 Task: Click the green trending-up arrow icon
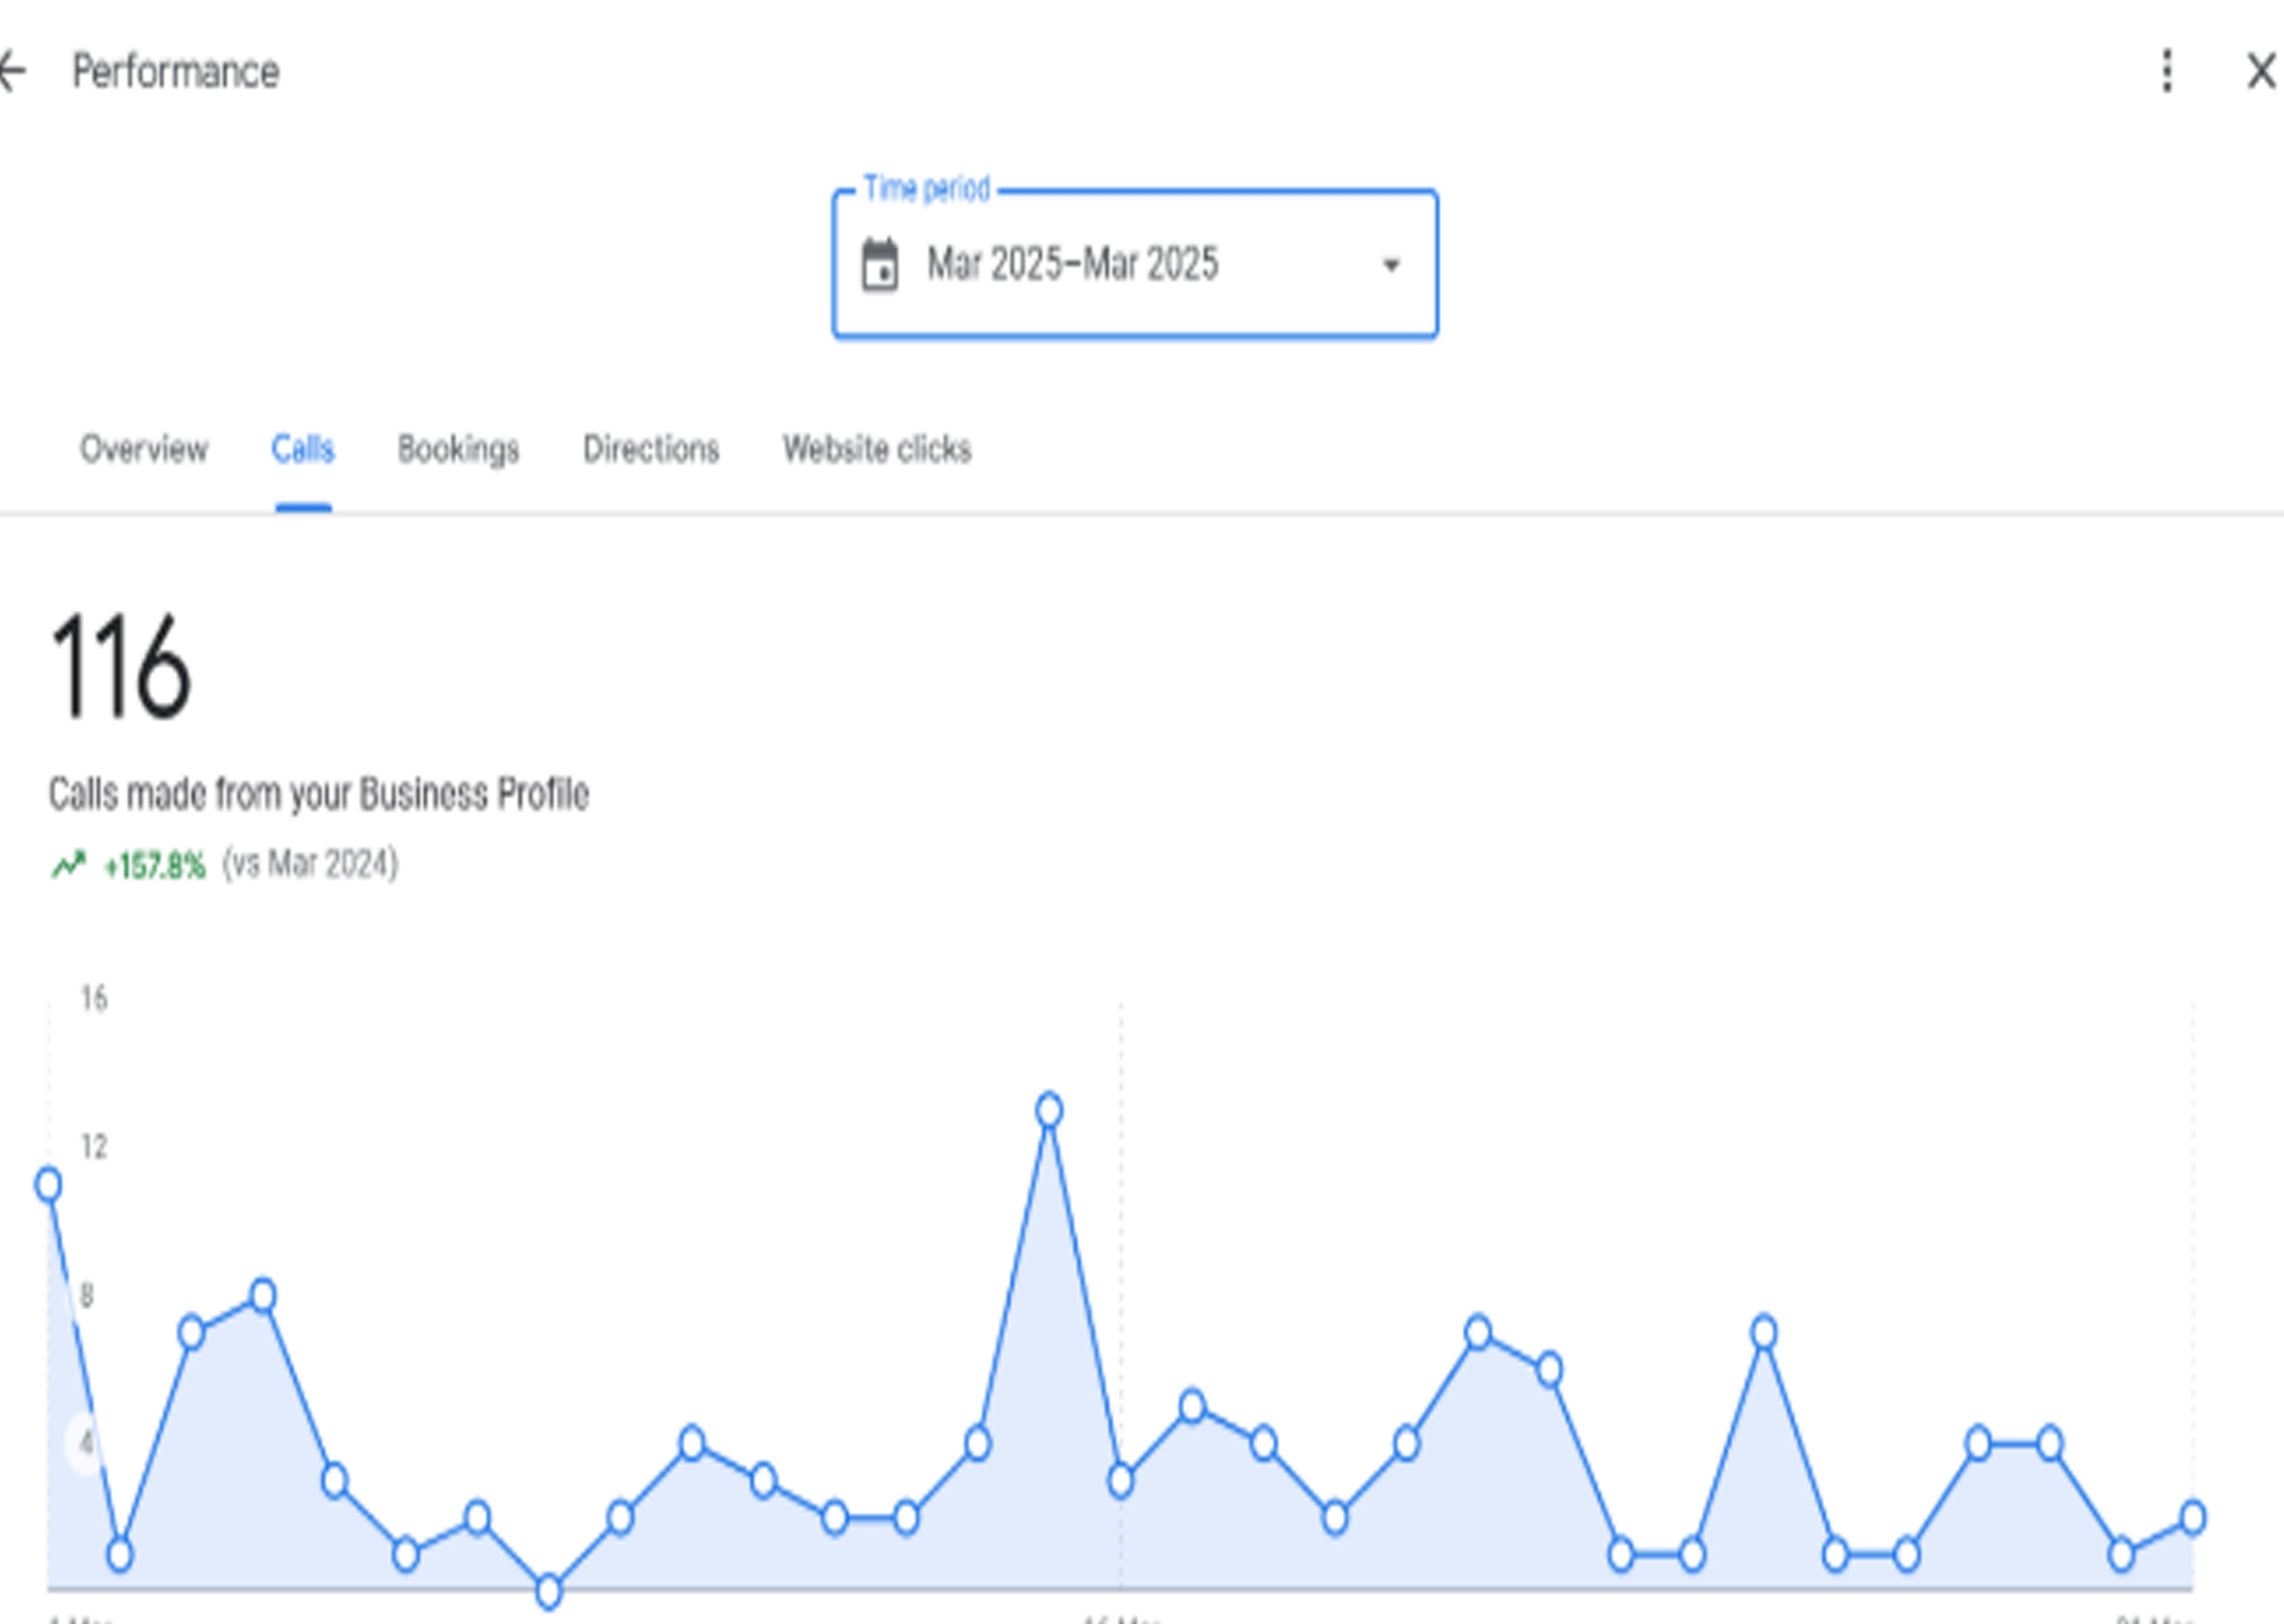68,864
